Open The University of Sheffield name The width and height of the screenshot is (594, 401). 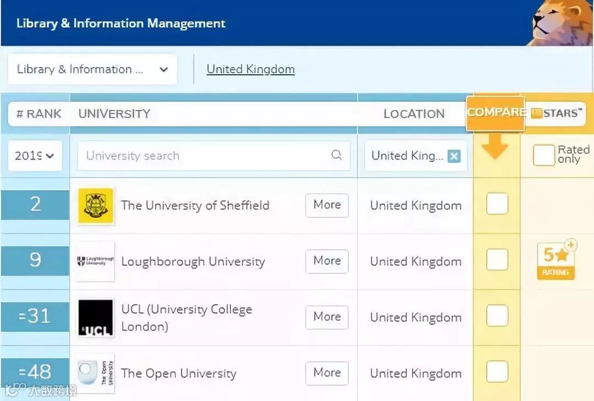pyautogui.click(x=195, y=205)
